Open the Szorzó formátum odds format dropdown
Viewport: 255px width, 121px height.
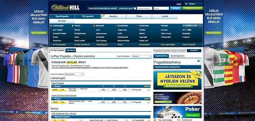142,56
